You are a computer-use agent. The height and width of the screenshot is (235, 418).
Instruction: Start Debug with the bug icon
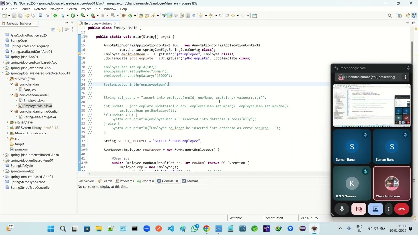click(63, 15)
